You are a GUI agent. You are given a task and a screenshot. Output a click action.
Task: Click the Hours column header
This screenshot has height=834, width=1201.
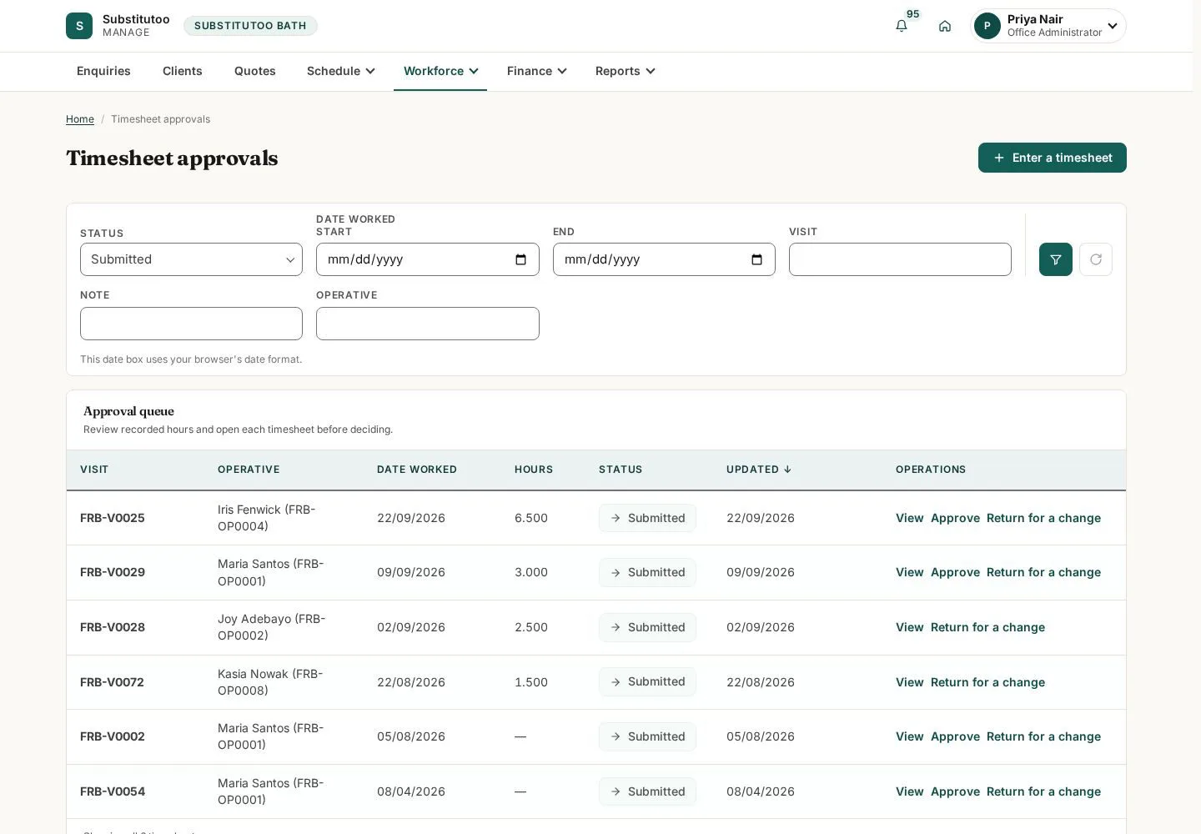pos(534,470)
